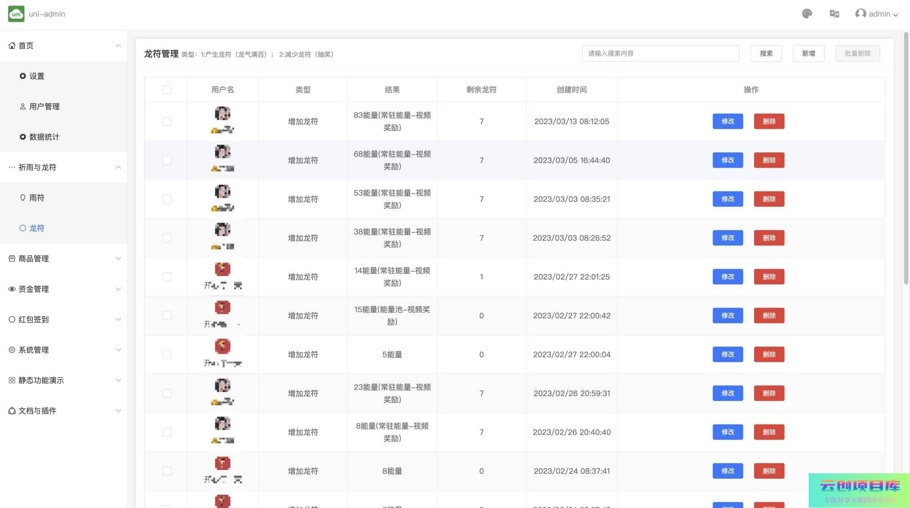This screenshot has width=910, height=508.
Task: Click 删除 for the 2023/03/05 16:44:40 row
Action: (769, 160)
